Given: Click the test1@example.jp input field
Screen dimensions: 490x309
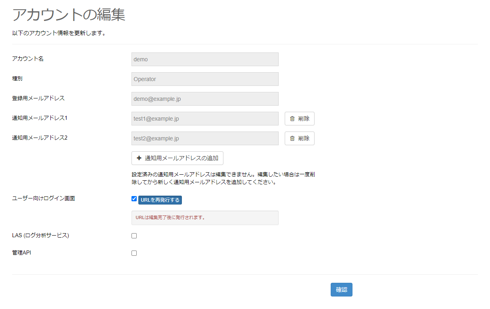Looking at the screenshot, I should point(205,118).
